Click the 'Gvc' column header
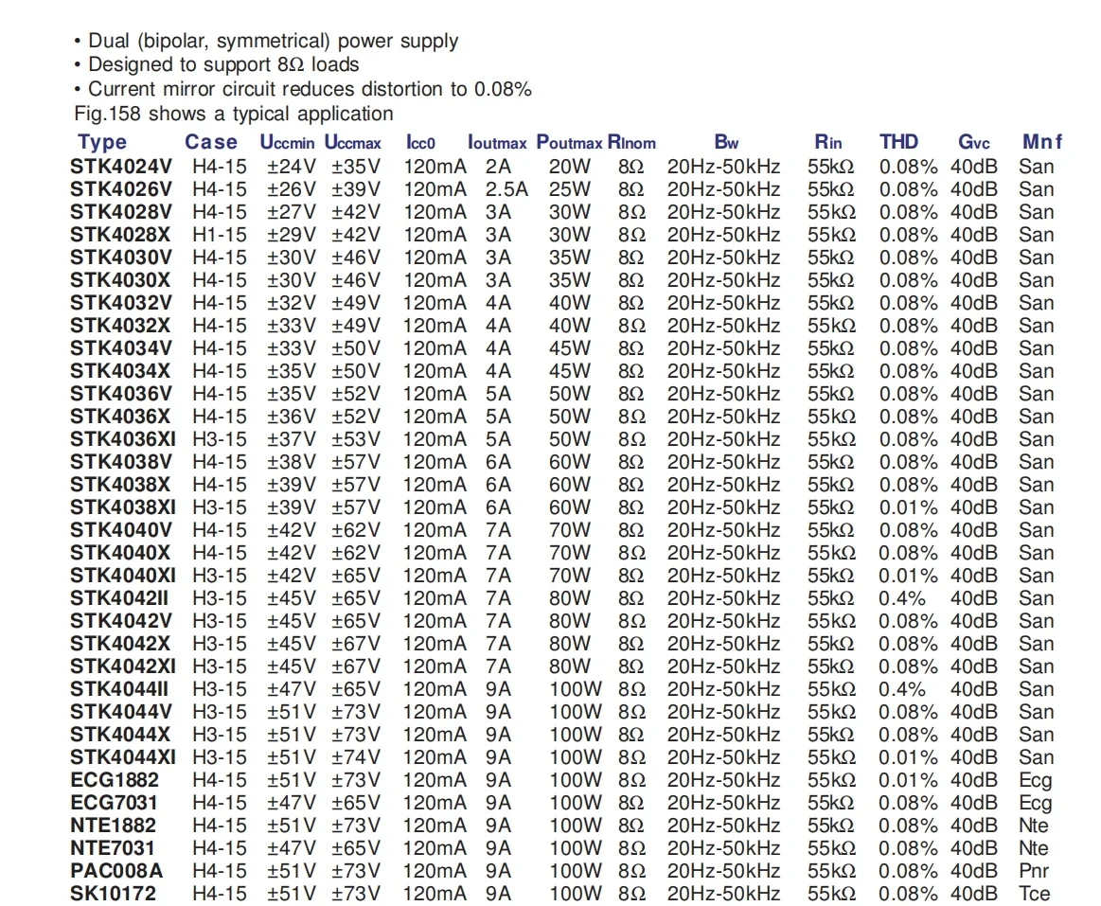This screenshot has width=1101, height=906. click(974, 143)
